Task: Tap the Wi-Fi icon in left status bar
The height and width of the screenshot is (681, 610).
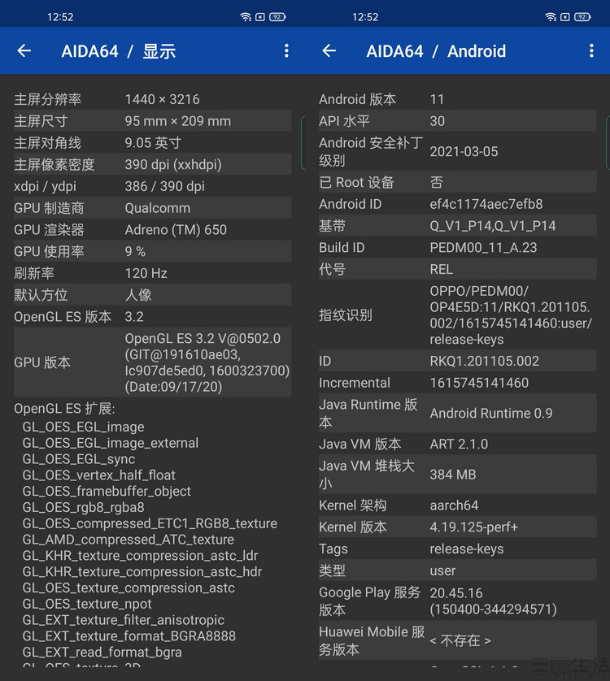Action: point(246,17)
